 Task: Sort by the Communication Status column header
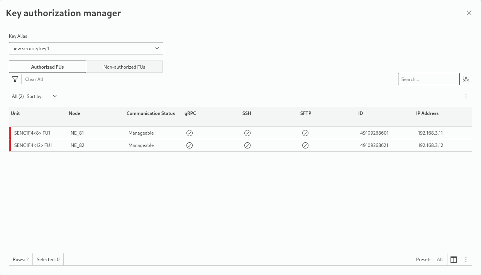151,113
